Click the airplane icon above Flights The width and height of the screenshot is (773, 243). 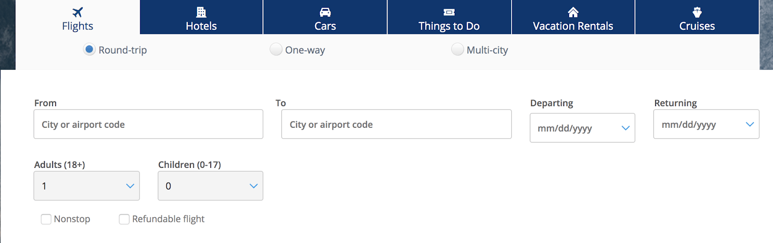pyautogui.click(x=77, y=12)
